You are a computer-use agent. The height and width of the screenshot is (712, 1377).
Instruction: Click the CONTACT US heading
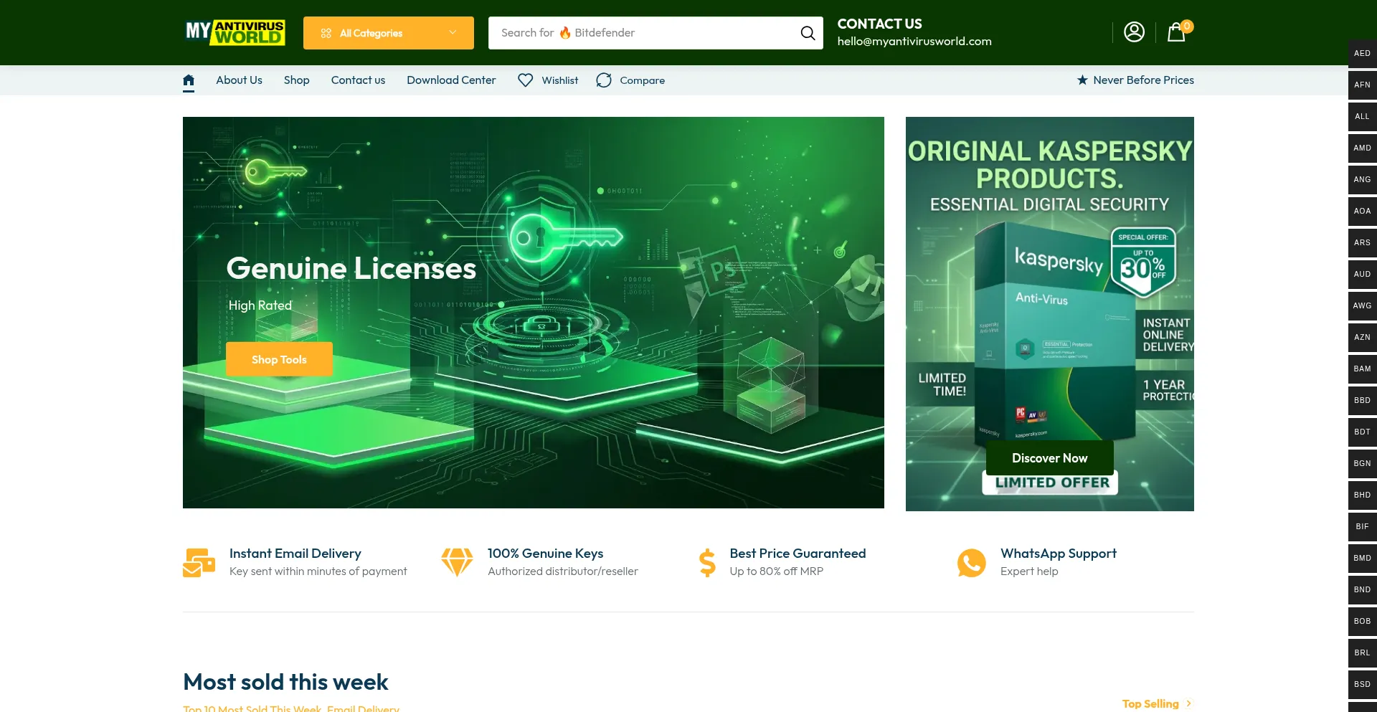click(880, 24)
